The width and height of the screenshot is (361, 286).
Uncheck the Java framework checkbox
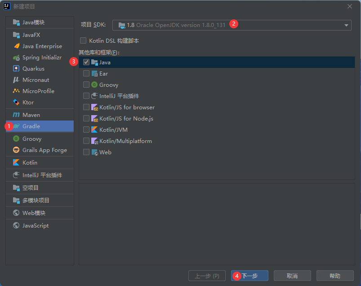86,62
